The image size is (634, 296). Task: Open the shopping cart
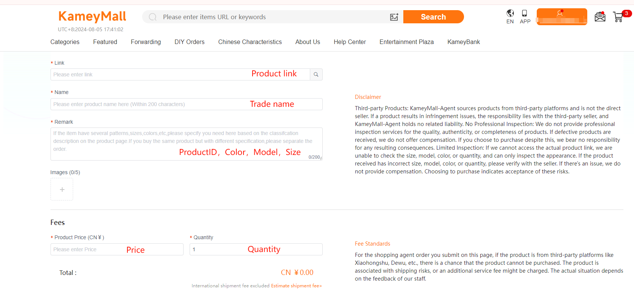[x=619, y=17]
